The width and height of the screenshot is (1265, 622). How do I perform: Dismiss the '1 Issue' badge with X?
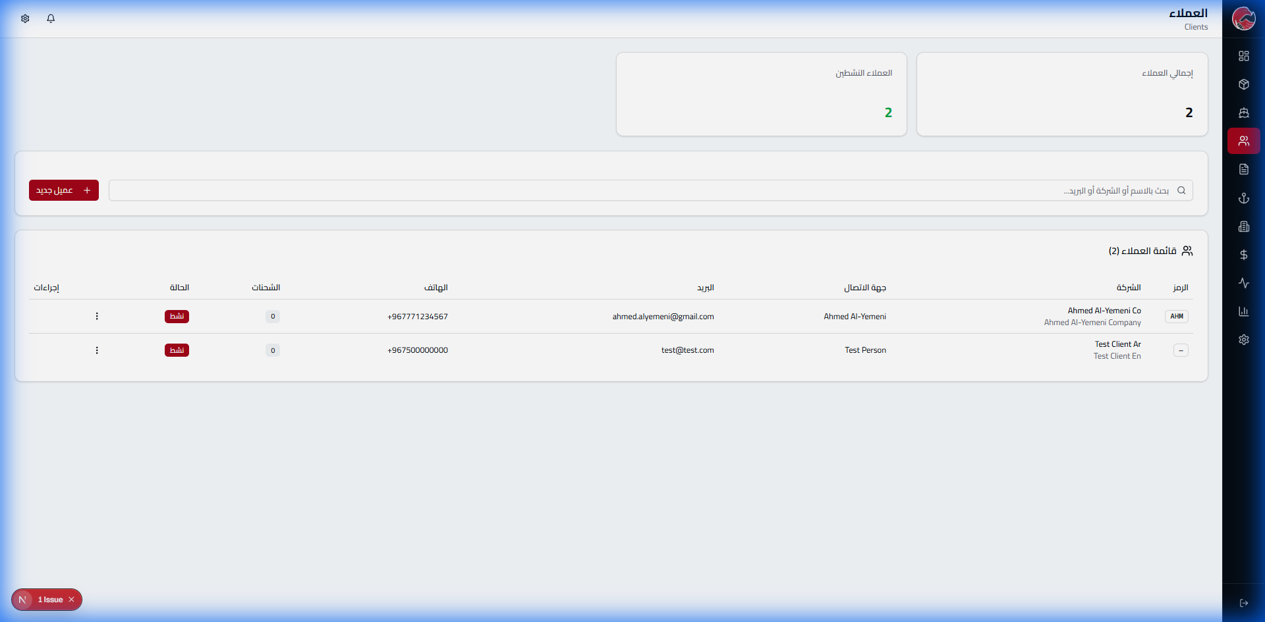coord(72,600)
